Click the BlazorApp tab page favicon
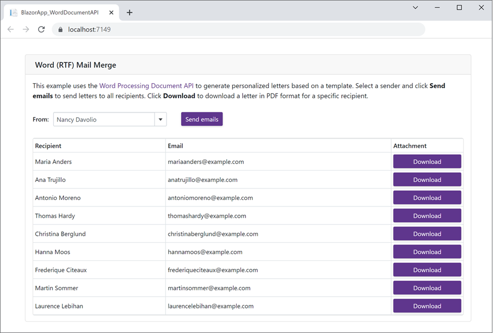 pos(14,12)
